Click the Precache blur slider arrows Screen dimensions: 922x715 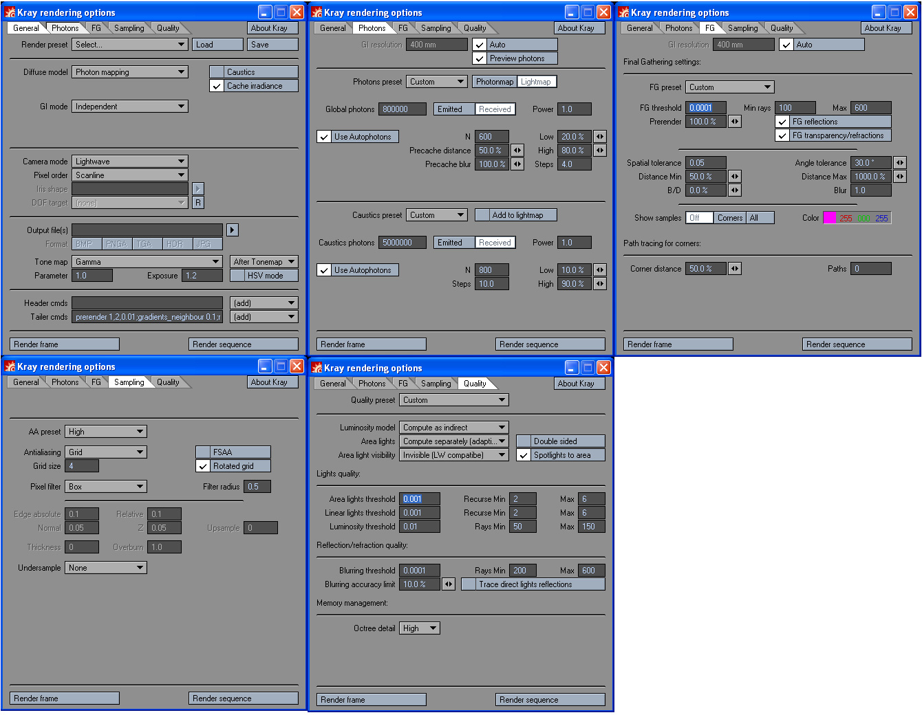[x=517, y=164]
